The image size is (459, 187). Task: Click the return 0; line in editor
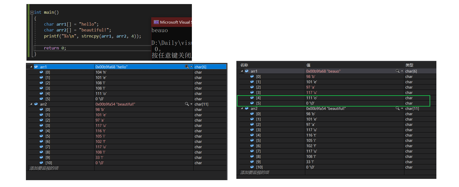pos(55,48)
